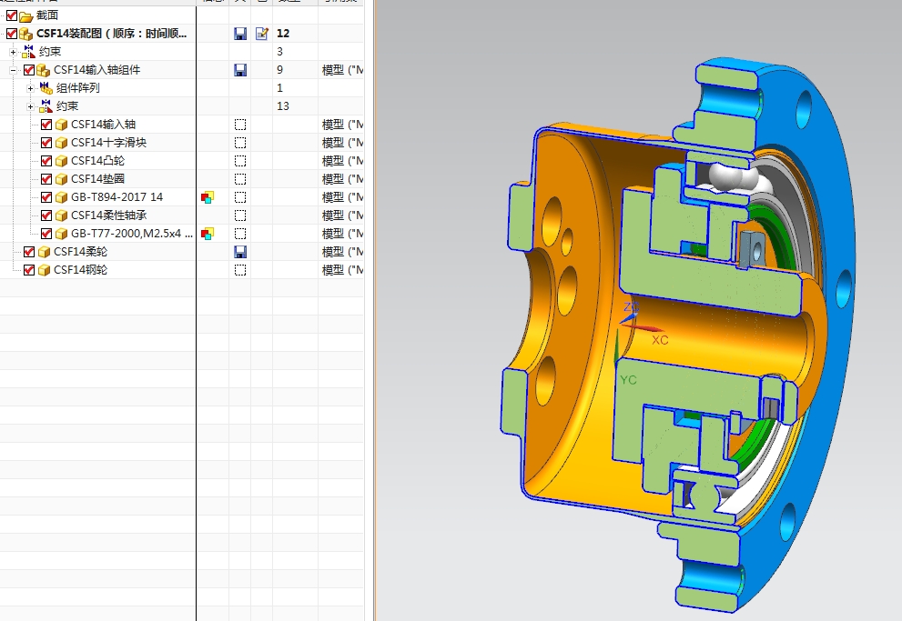
Task: Click the dashed box icon on CSF14钢轮 row
Action: pos(240,270)
